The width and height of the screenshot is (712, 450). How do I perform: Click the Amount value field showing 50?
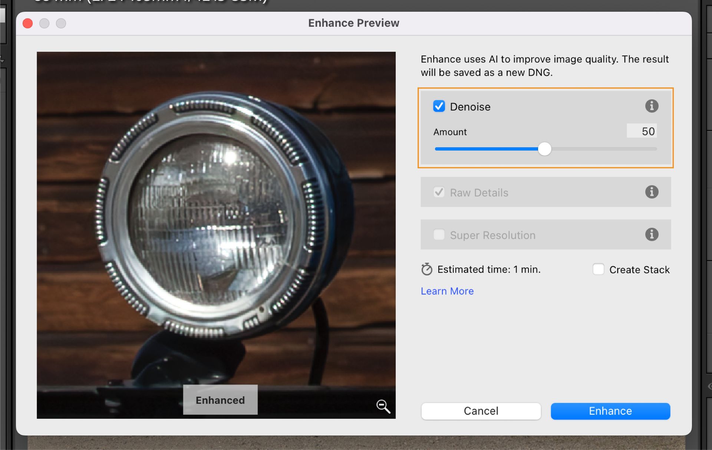pyautogui.click(x=642, y=131)
